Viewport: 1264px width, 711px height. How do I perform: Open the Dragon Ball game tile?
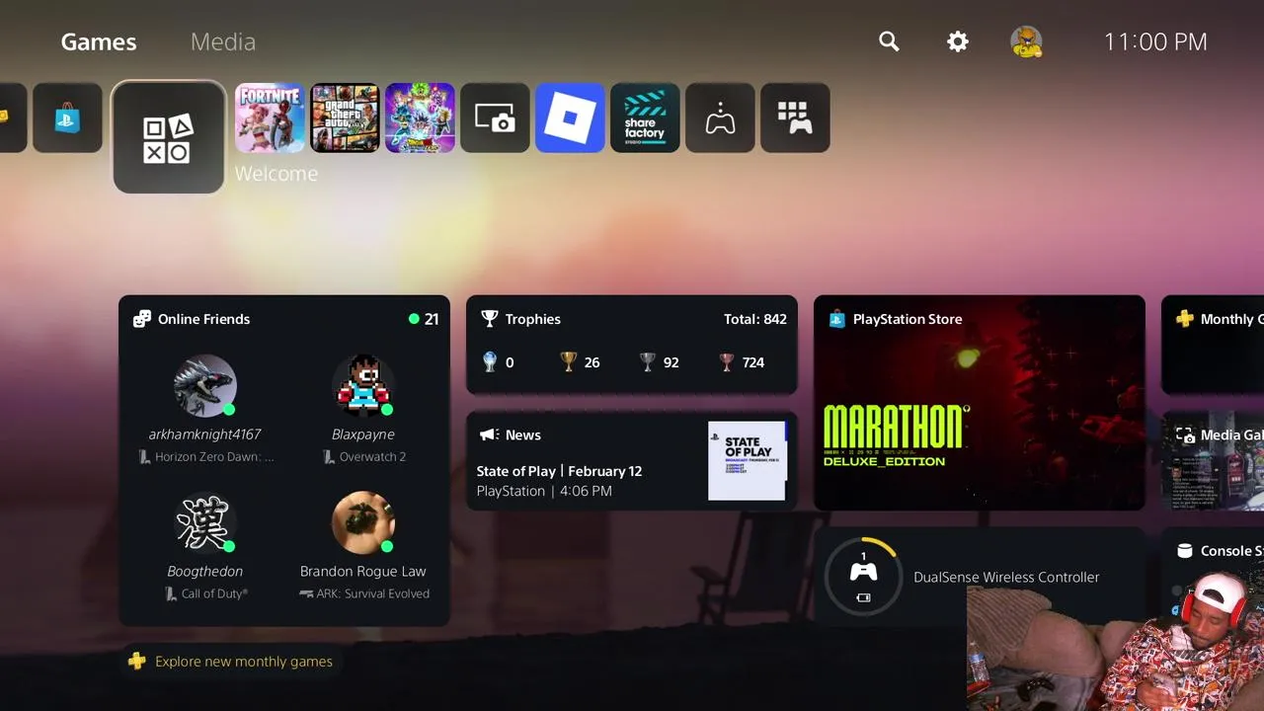click(420, 118)
